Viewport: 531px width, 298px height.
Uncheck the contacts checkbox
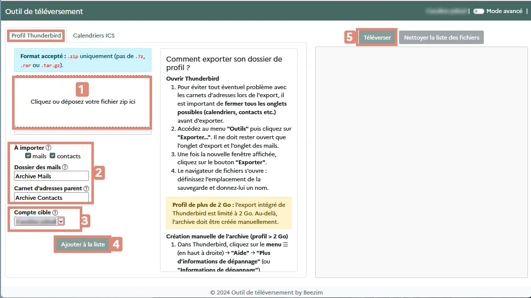click(53, 156)
